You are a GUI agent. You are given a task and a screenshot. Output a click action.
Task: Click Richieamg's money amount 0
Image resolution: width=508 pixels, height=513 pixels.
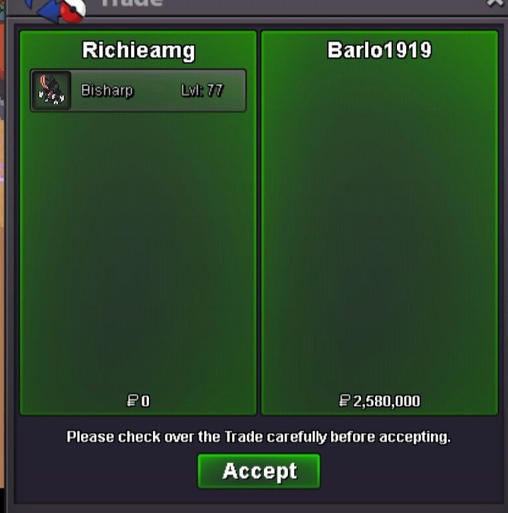[x=146, y=401]
